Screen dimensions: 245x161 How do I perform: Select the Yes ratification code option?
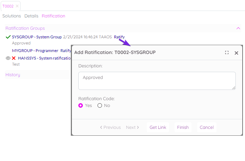(x=81, y=106)
